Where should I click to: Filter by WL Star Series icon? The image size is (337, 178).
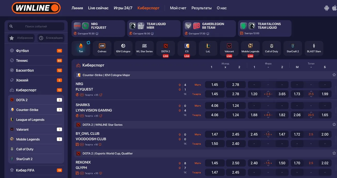point(144,48)
